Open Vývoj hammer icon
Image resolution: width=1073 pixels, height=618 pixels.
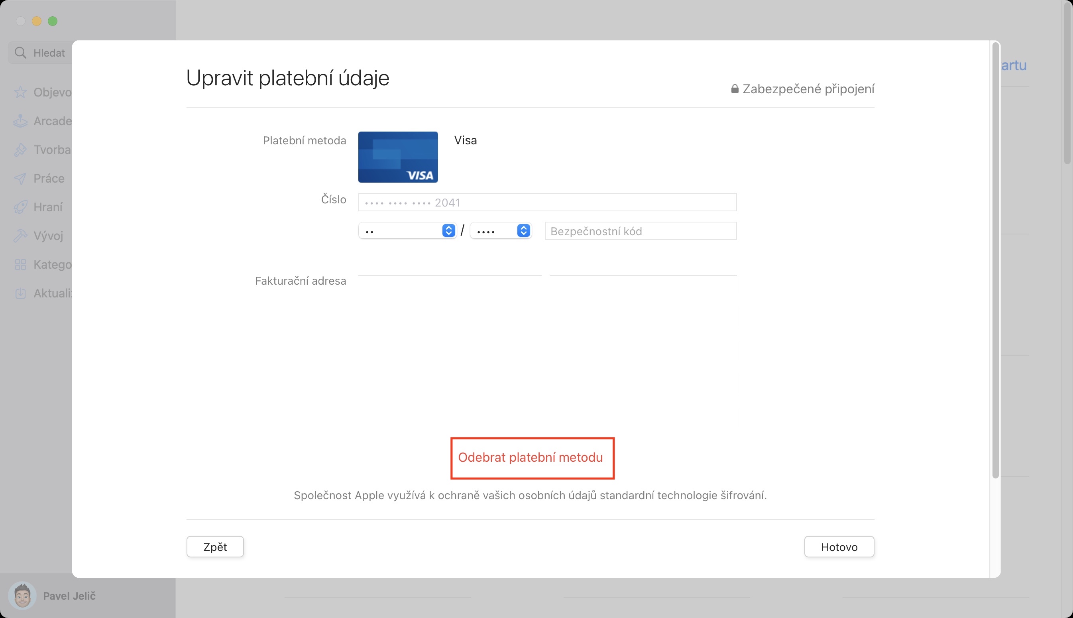click(x=20, y=236)
